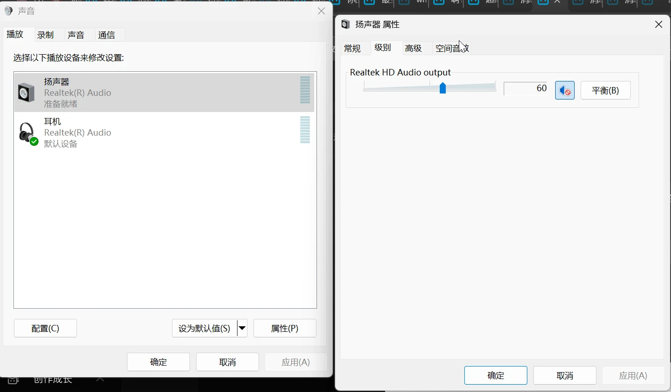Click the 属性(P) button

[285, 328]
